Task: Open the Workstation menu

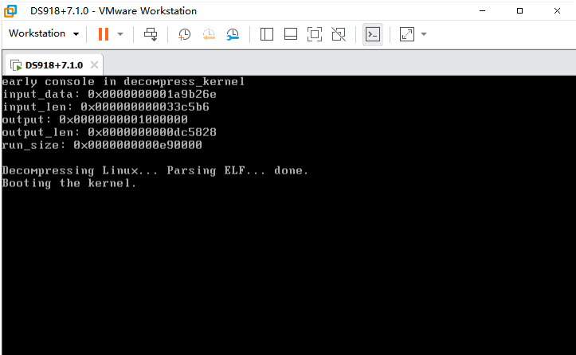Action: click(44, 34)
